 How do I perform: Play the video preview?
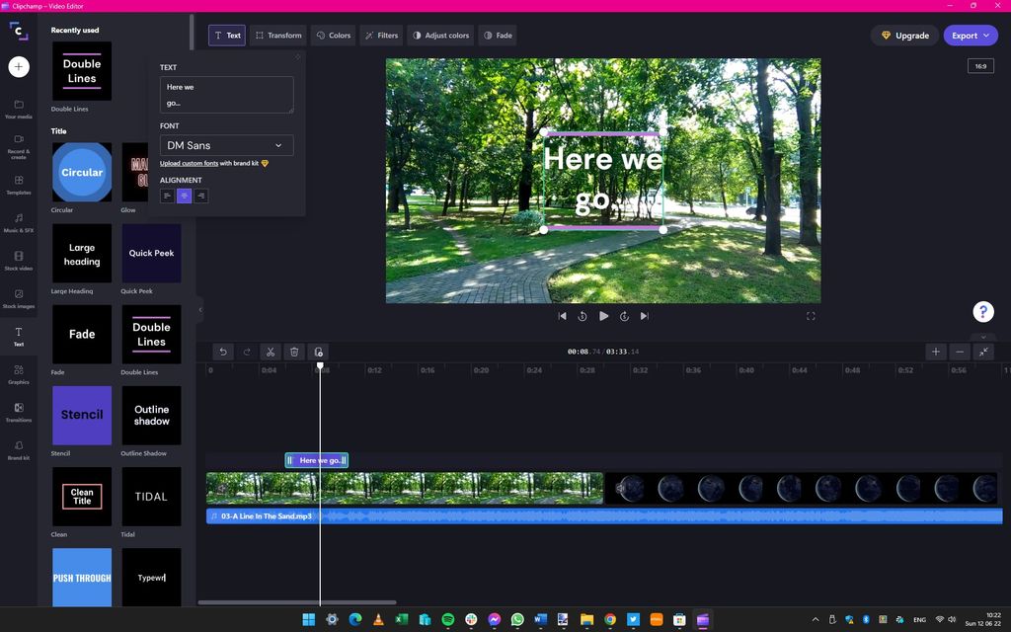(603, 316)
